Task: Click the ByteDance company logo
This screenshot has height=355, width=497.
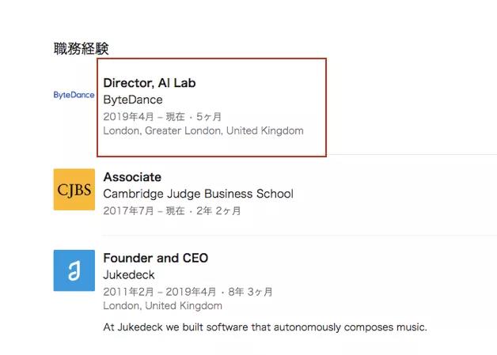Action: click(x=74, y=95)
